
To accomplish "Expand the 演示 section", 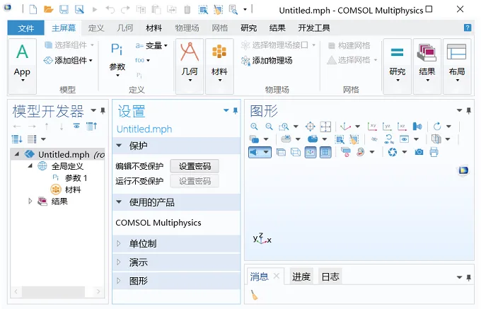I will tap(119, 262).
